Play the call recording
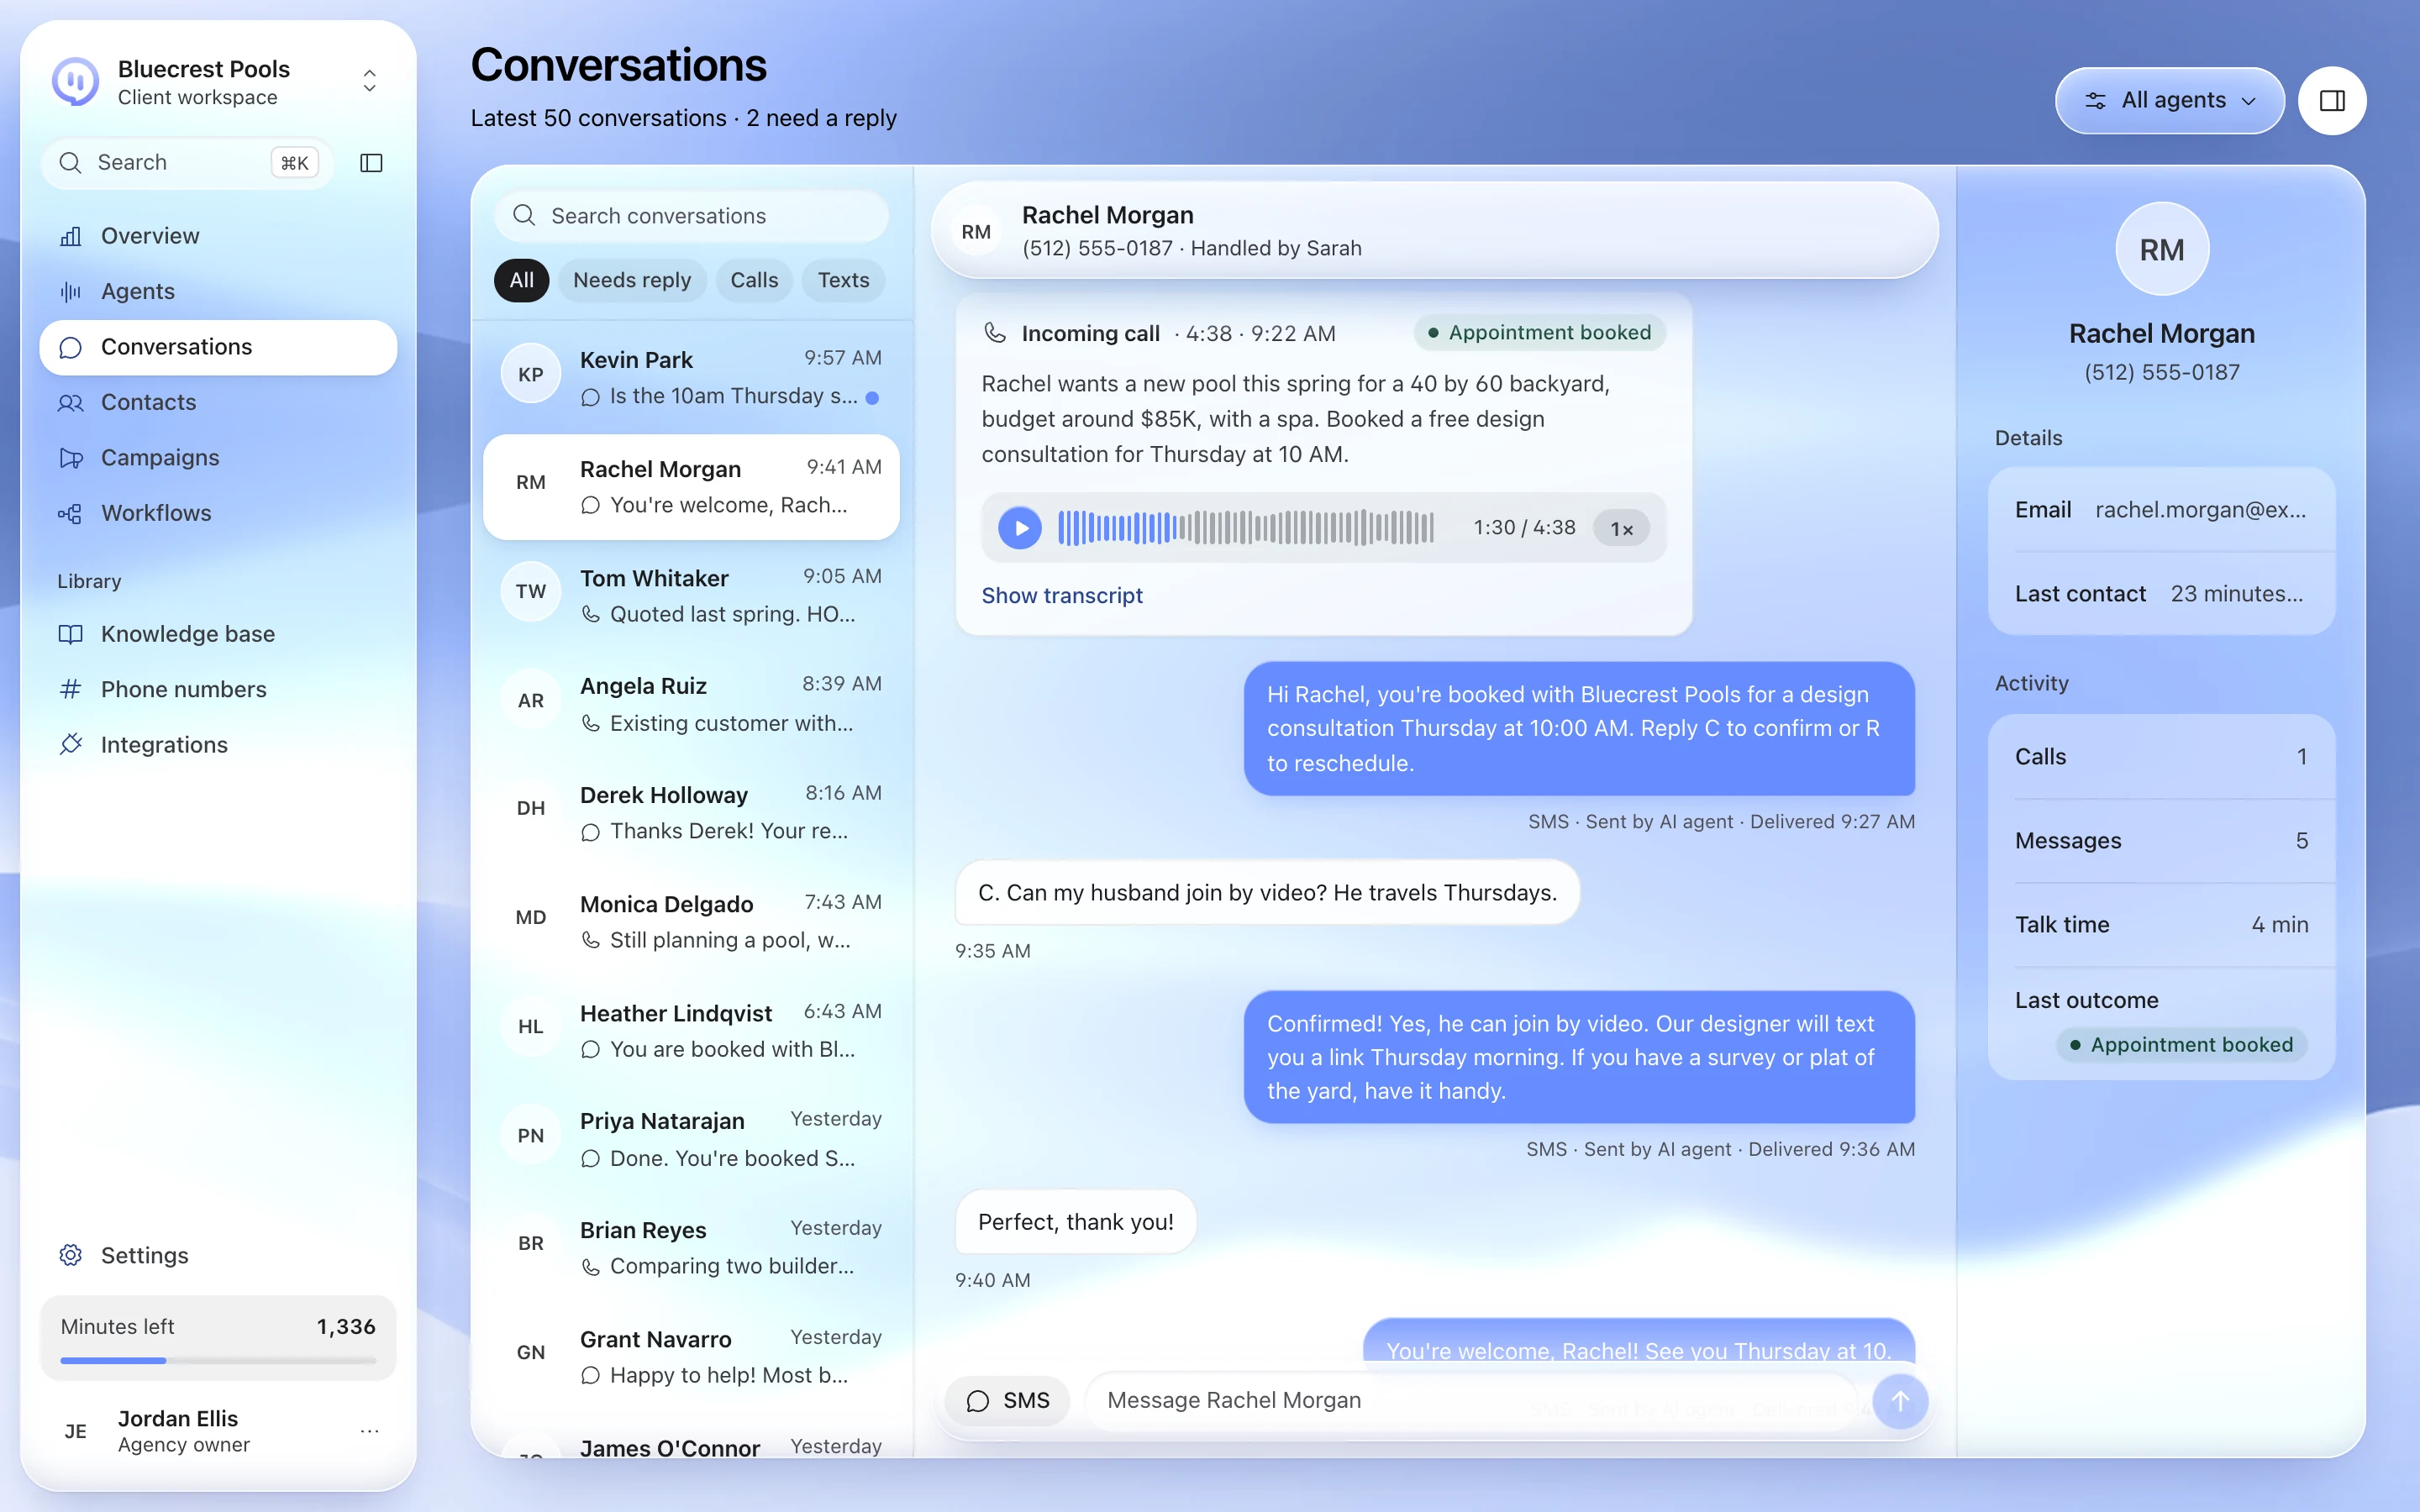2420x1512 pixels. pyautogui.click(x=1020, y=528)
